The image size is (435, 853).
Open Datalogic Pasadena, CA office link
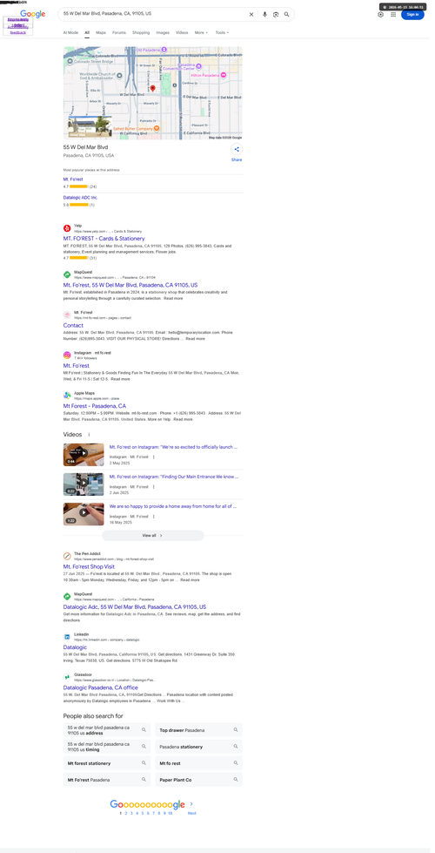tap(100, 687)
